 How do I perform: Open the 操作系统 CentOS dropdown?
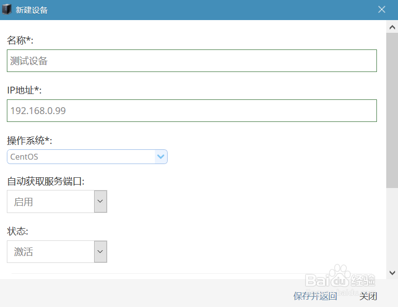coord(87,157)
